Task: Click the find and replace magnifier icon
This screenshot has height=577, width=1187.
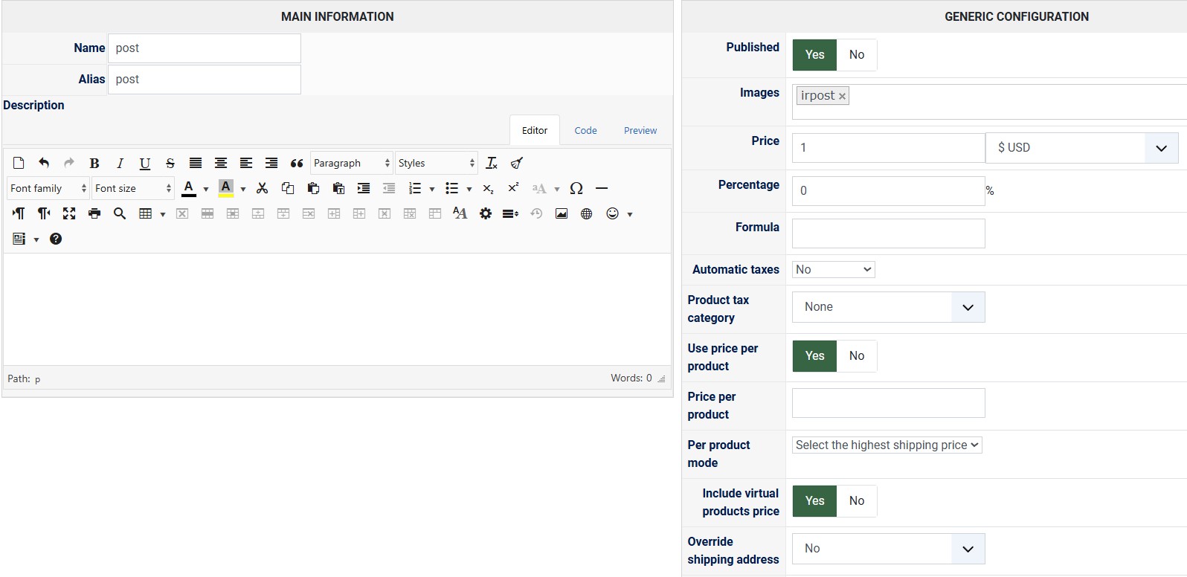Action: pos(120,214)
